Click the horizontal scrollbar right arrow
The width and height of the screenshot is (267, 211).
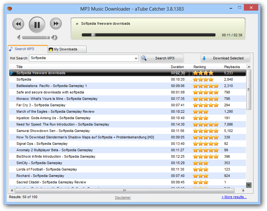click(243, 191)
